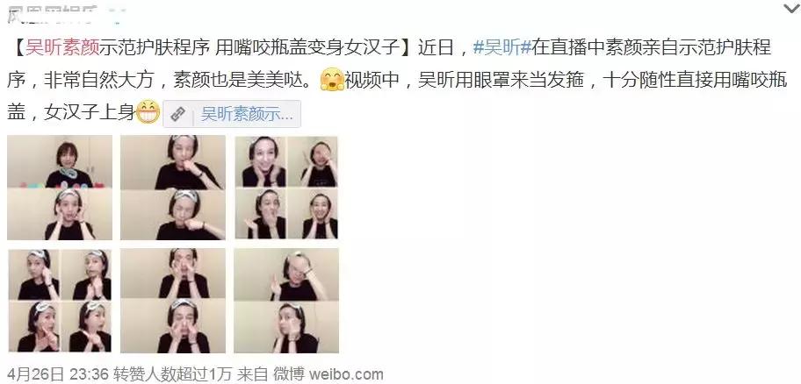The image size is (801, 384).
Task: Click the 来自 source label text
Action: pos(253,374)
